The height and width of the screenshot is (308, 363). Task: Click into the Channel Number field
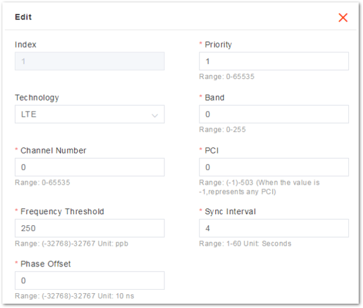89,167
